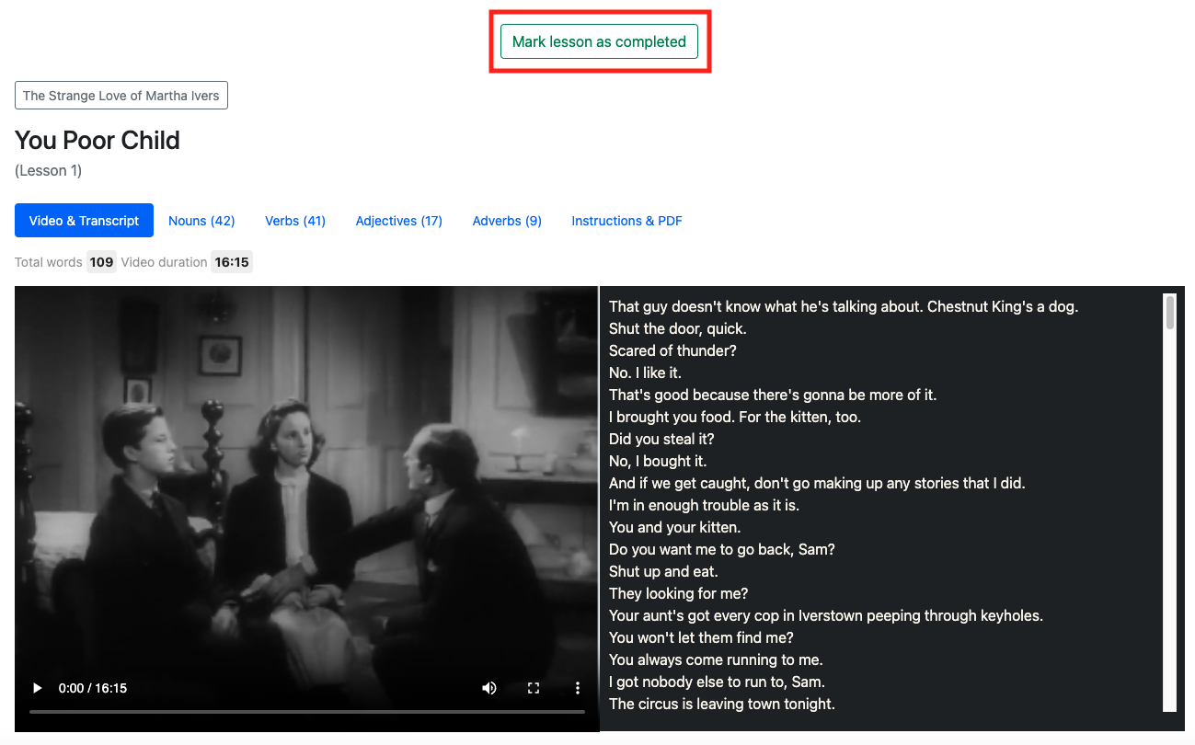1195x745 pixels.
Task: Click line about cops peeping through keyholes
Action: click(x=826, y=616)
